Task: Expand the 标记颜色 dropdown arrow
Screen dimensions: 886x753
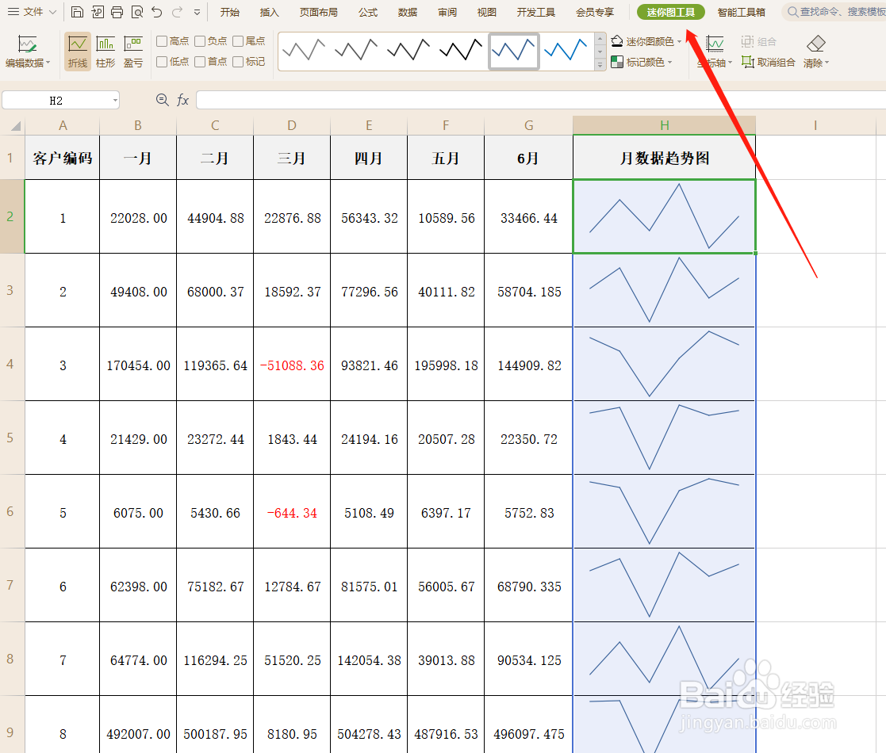Action: click(670, 62)
